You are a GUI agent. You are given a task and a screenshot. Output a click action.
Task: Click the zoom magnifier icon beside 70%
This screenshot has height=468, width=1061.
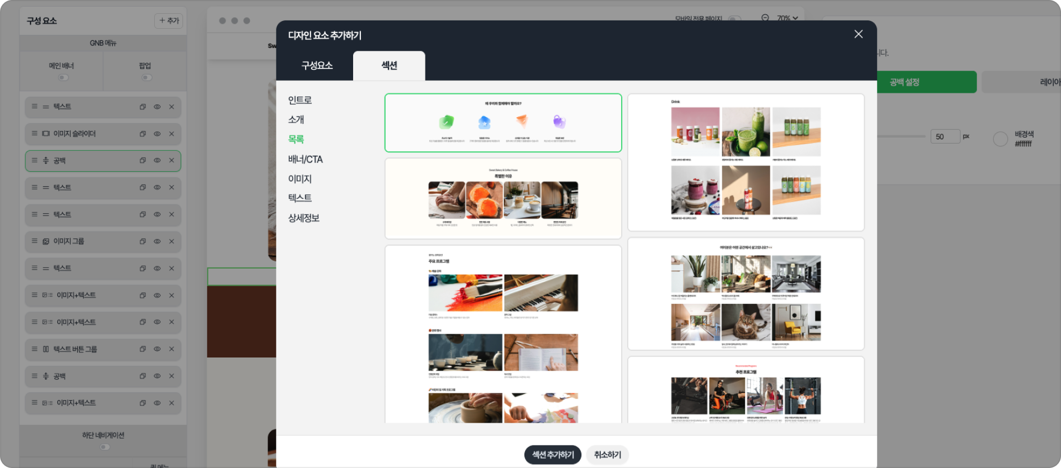coord(765,18)
